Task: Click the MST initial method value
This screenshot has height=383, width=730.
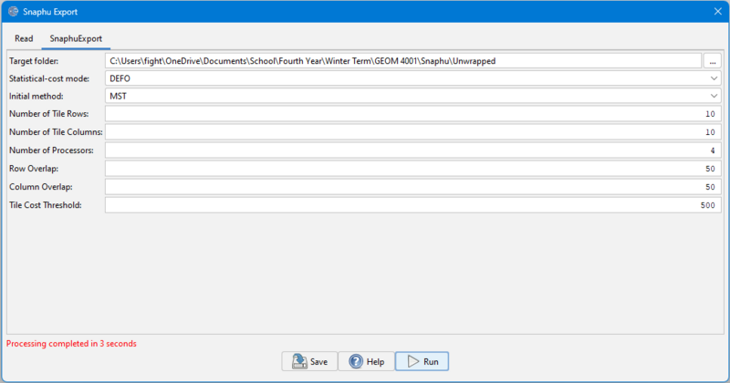Action: (x=117, y=96)
